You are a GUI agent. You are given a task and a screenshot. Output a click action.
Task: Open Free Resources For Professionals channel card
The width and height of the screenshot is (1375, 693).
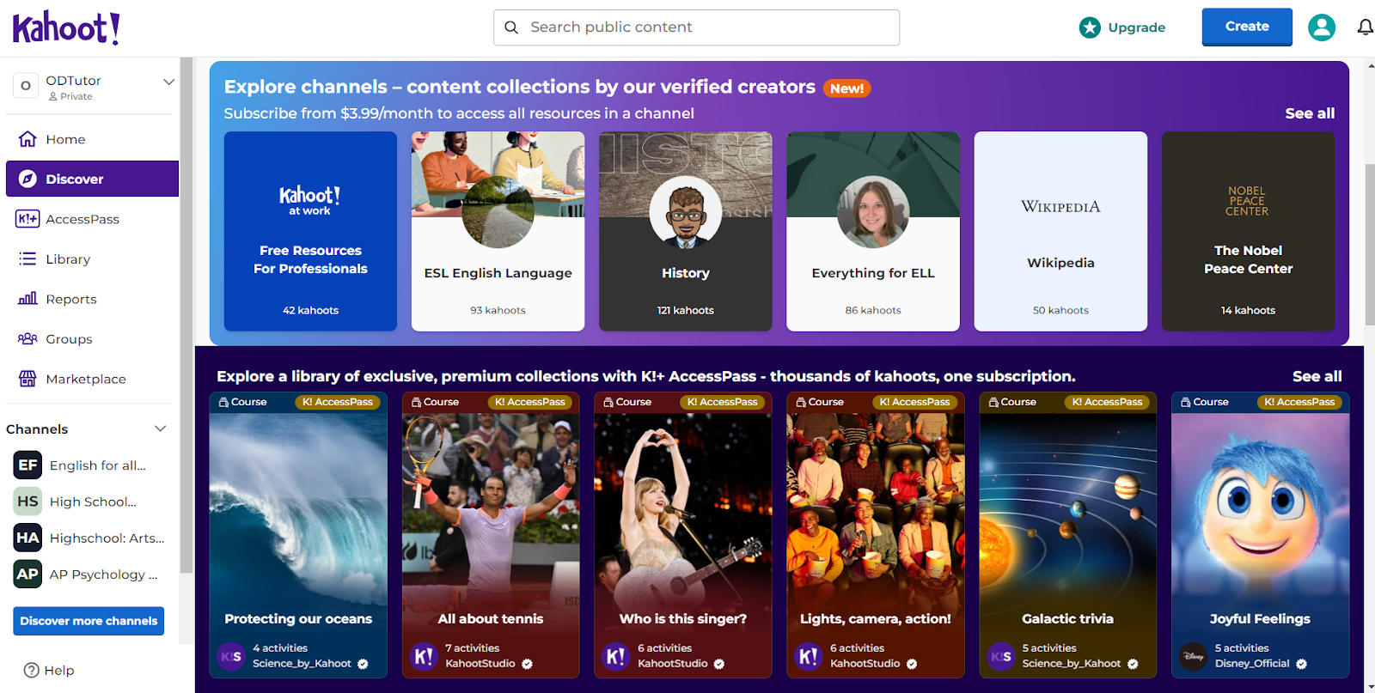[x=310, y=231]
